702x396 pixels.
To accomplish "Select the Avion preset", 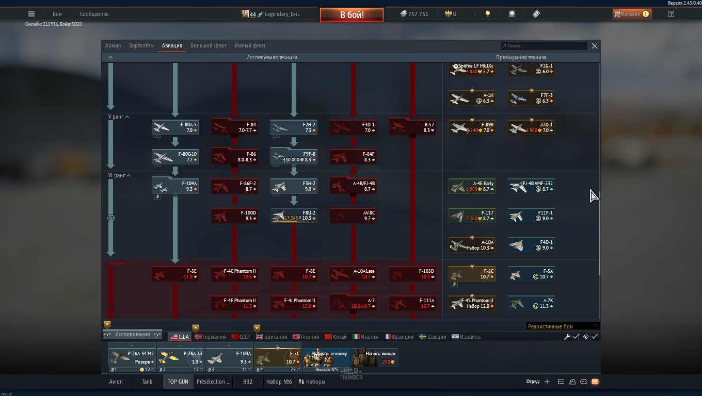I will tap(116, 382).
